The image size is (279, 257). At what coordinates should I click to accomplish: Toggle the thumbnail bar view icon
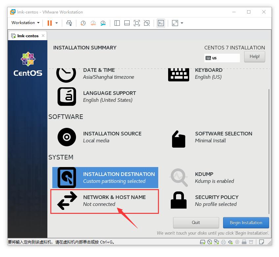click(127, 23)
